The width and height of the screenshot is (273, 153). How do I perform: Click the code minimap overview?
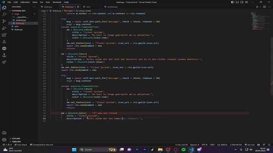point(260,21)
